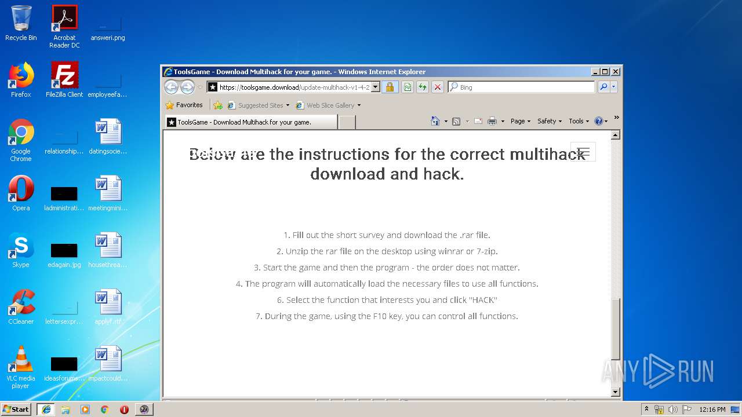Image resolution: width=742 pixels, height=417 pixels.
Task: Open Opera from the taskbar
Action: [x=124, y=409]
